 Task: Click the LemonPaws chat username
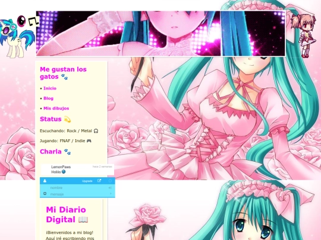(61, 167)
